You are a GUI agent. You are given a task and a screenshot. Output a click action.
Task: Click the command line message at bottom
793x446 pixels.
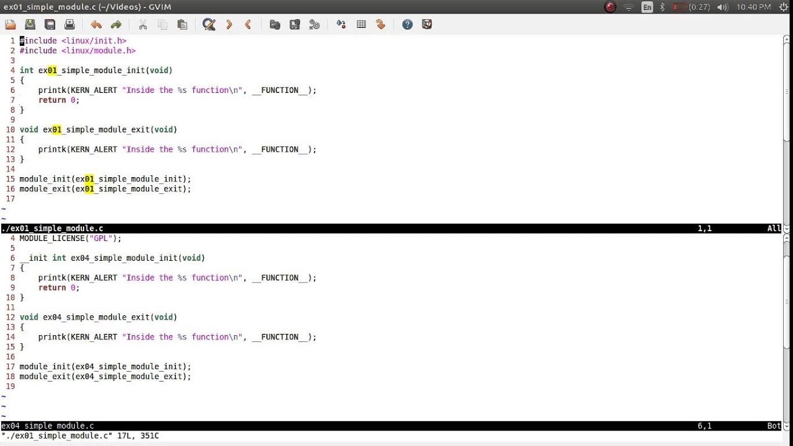80,436
